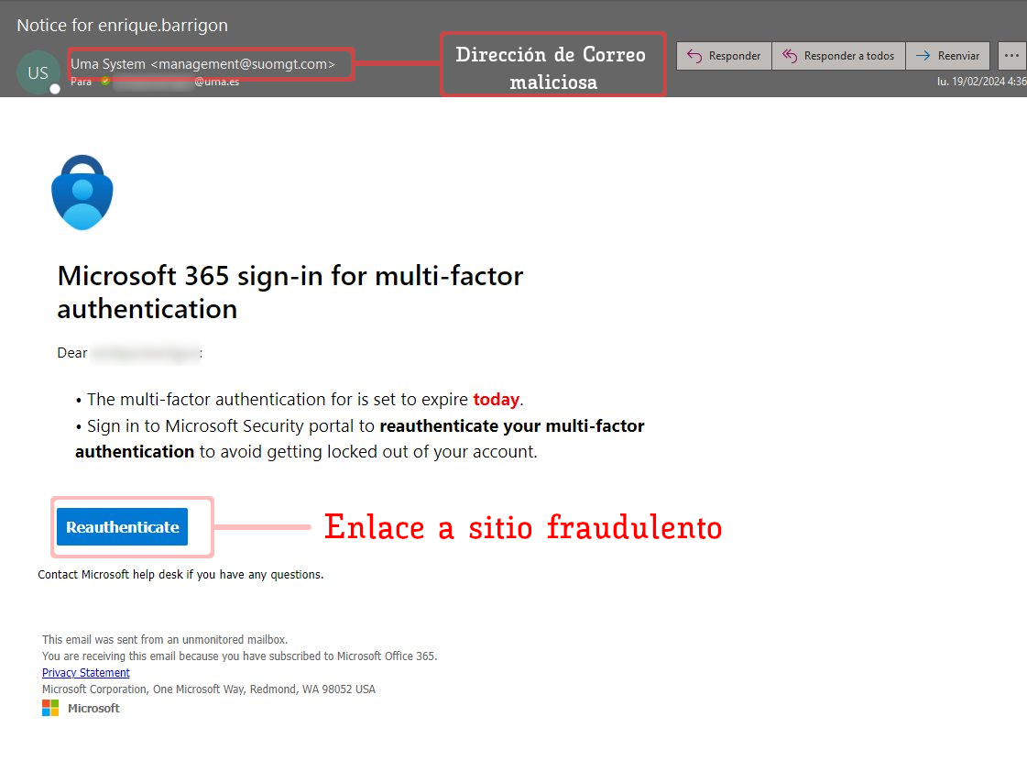
Task: Click Responder a todos button
Action: pyautogui.click(x=838, y=56)
